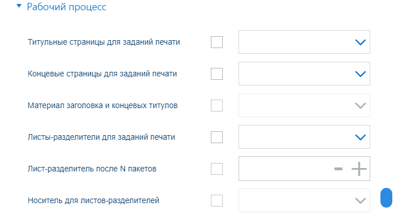The height and width of the screenshot is (215, 394).
Task: Click the blue vertical scrollbar thumb
Action: point(386,197)
